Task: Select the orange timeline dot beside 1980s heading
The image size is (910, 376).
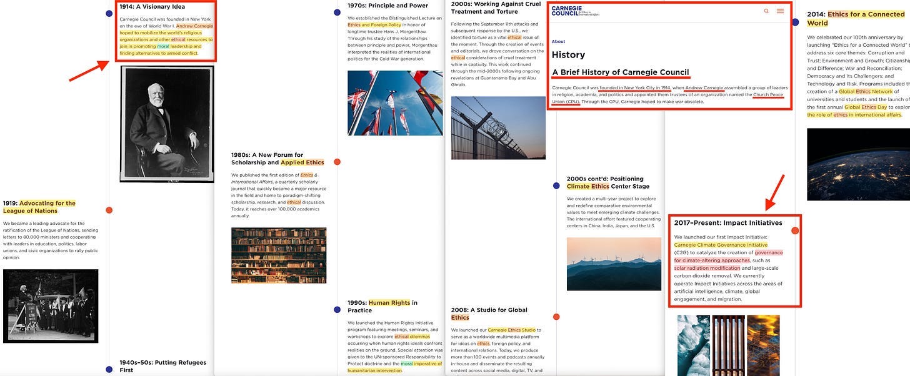Action: pos(337,162)
